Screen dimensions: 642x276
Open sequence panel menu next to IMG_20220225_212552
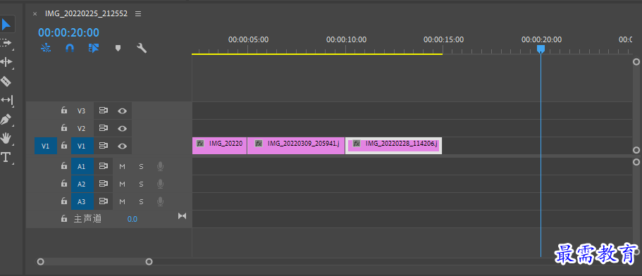click(x=138, y=13)
